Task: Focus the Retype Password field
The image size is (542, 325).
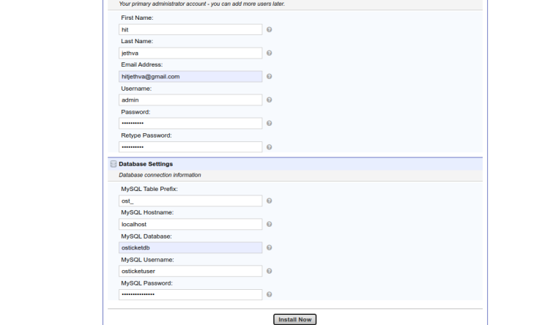Action: click(190, 147)
